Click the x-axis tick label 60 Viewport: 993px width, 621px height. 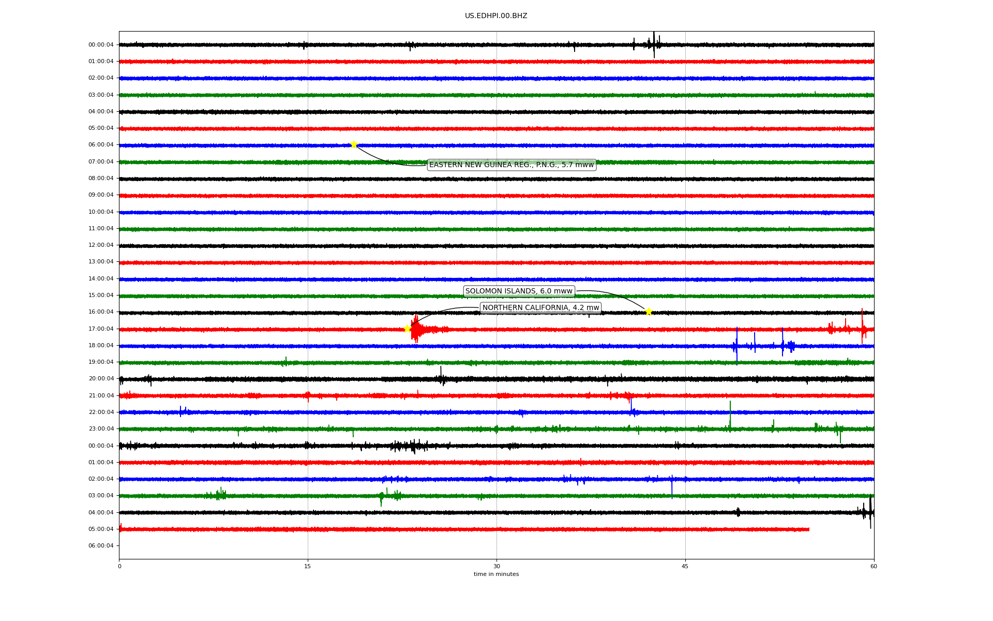874,566
